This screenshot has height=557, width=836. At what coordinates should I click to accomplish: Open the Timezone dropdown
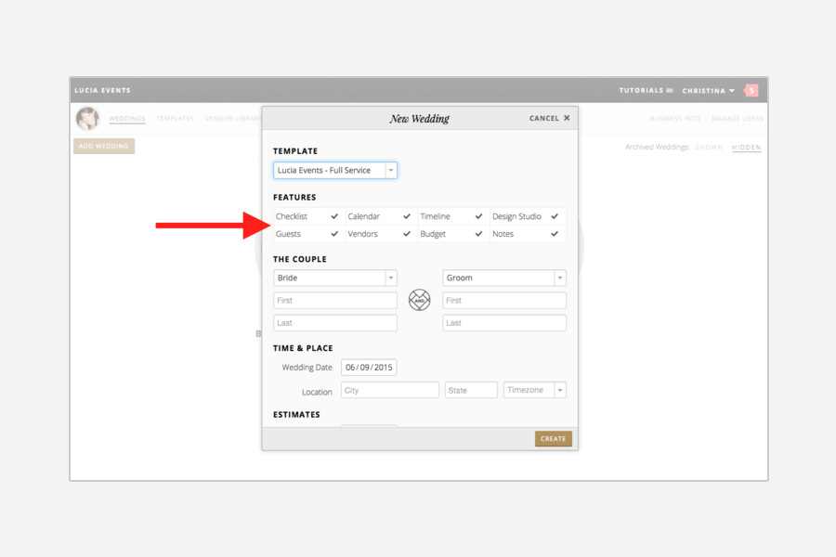pyautogui.click(x=559, y=391)
